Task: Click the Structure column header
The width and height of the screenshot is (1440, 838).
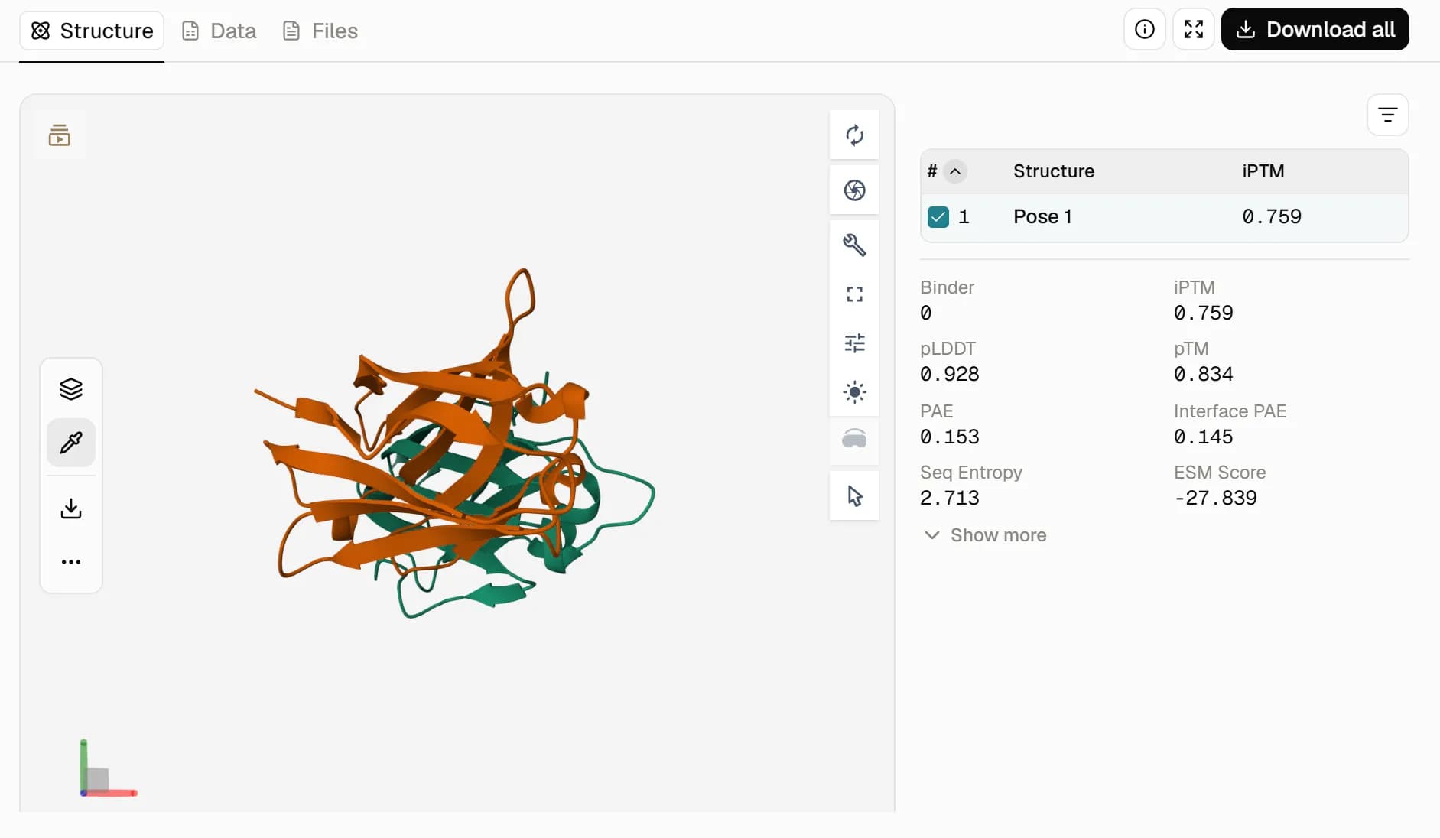Action: [1053, 171]
